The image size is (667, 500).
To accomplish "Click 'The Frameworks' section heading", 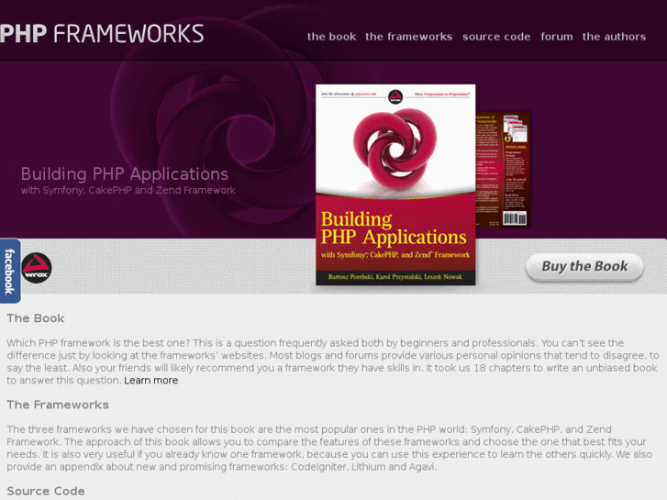I will coord(58,405).
